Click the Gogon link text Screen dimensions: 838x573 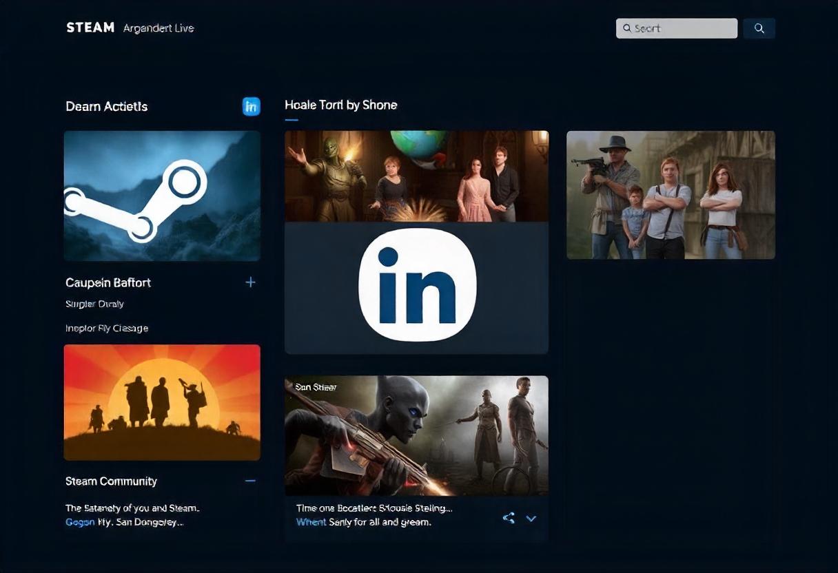pyautogui.click(x=80, y=522)
